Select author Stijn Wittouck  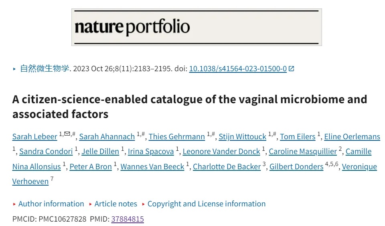pyautogui.click(x=242, y=137)
